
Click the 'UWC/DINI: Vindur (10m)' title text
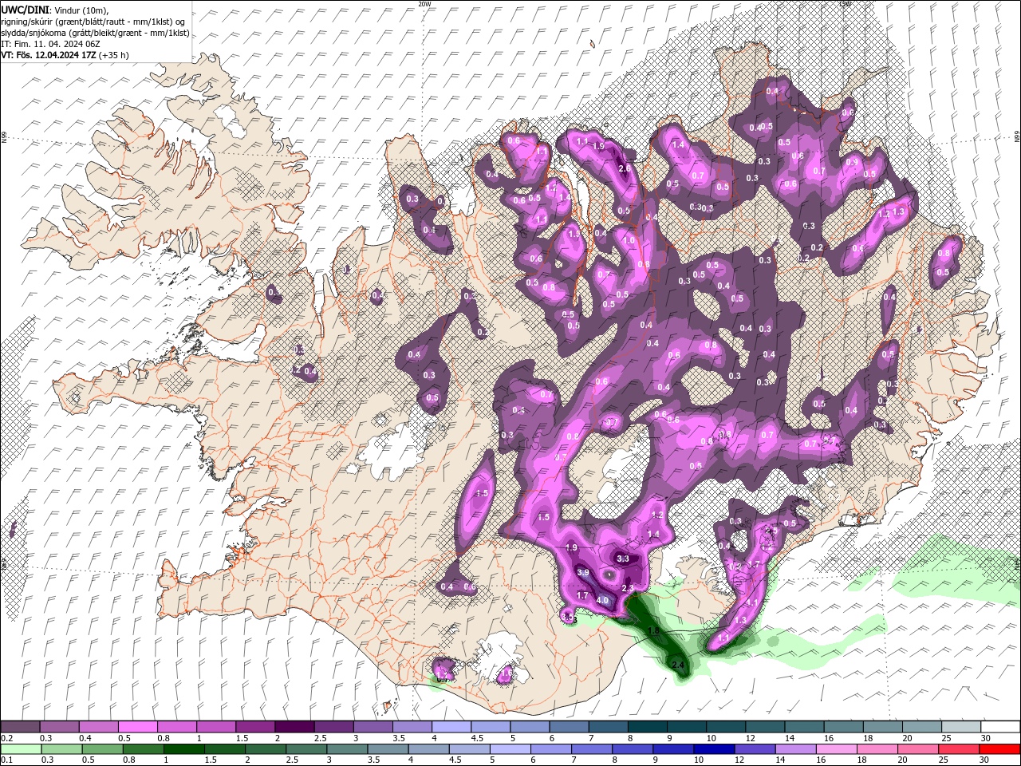(x=55, y=10)
